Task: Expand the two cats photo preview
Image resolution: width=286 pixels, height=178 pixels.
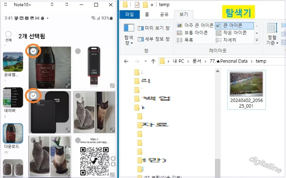Action: coord(112,130)
